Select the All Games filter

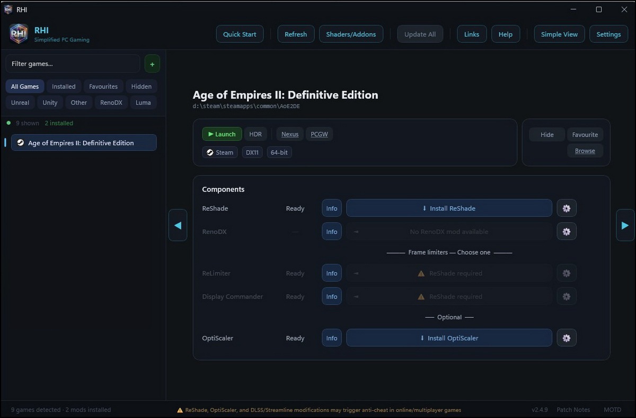[25, 86]
